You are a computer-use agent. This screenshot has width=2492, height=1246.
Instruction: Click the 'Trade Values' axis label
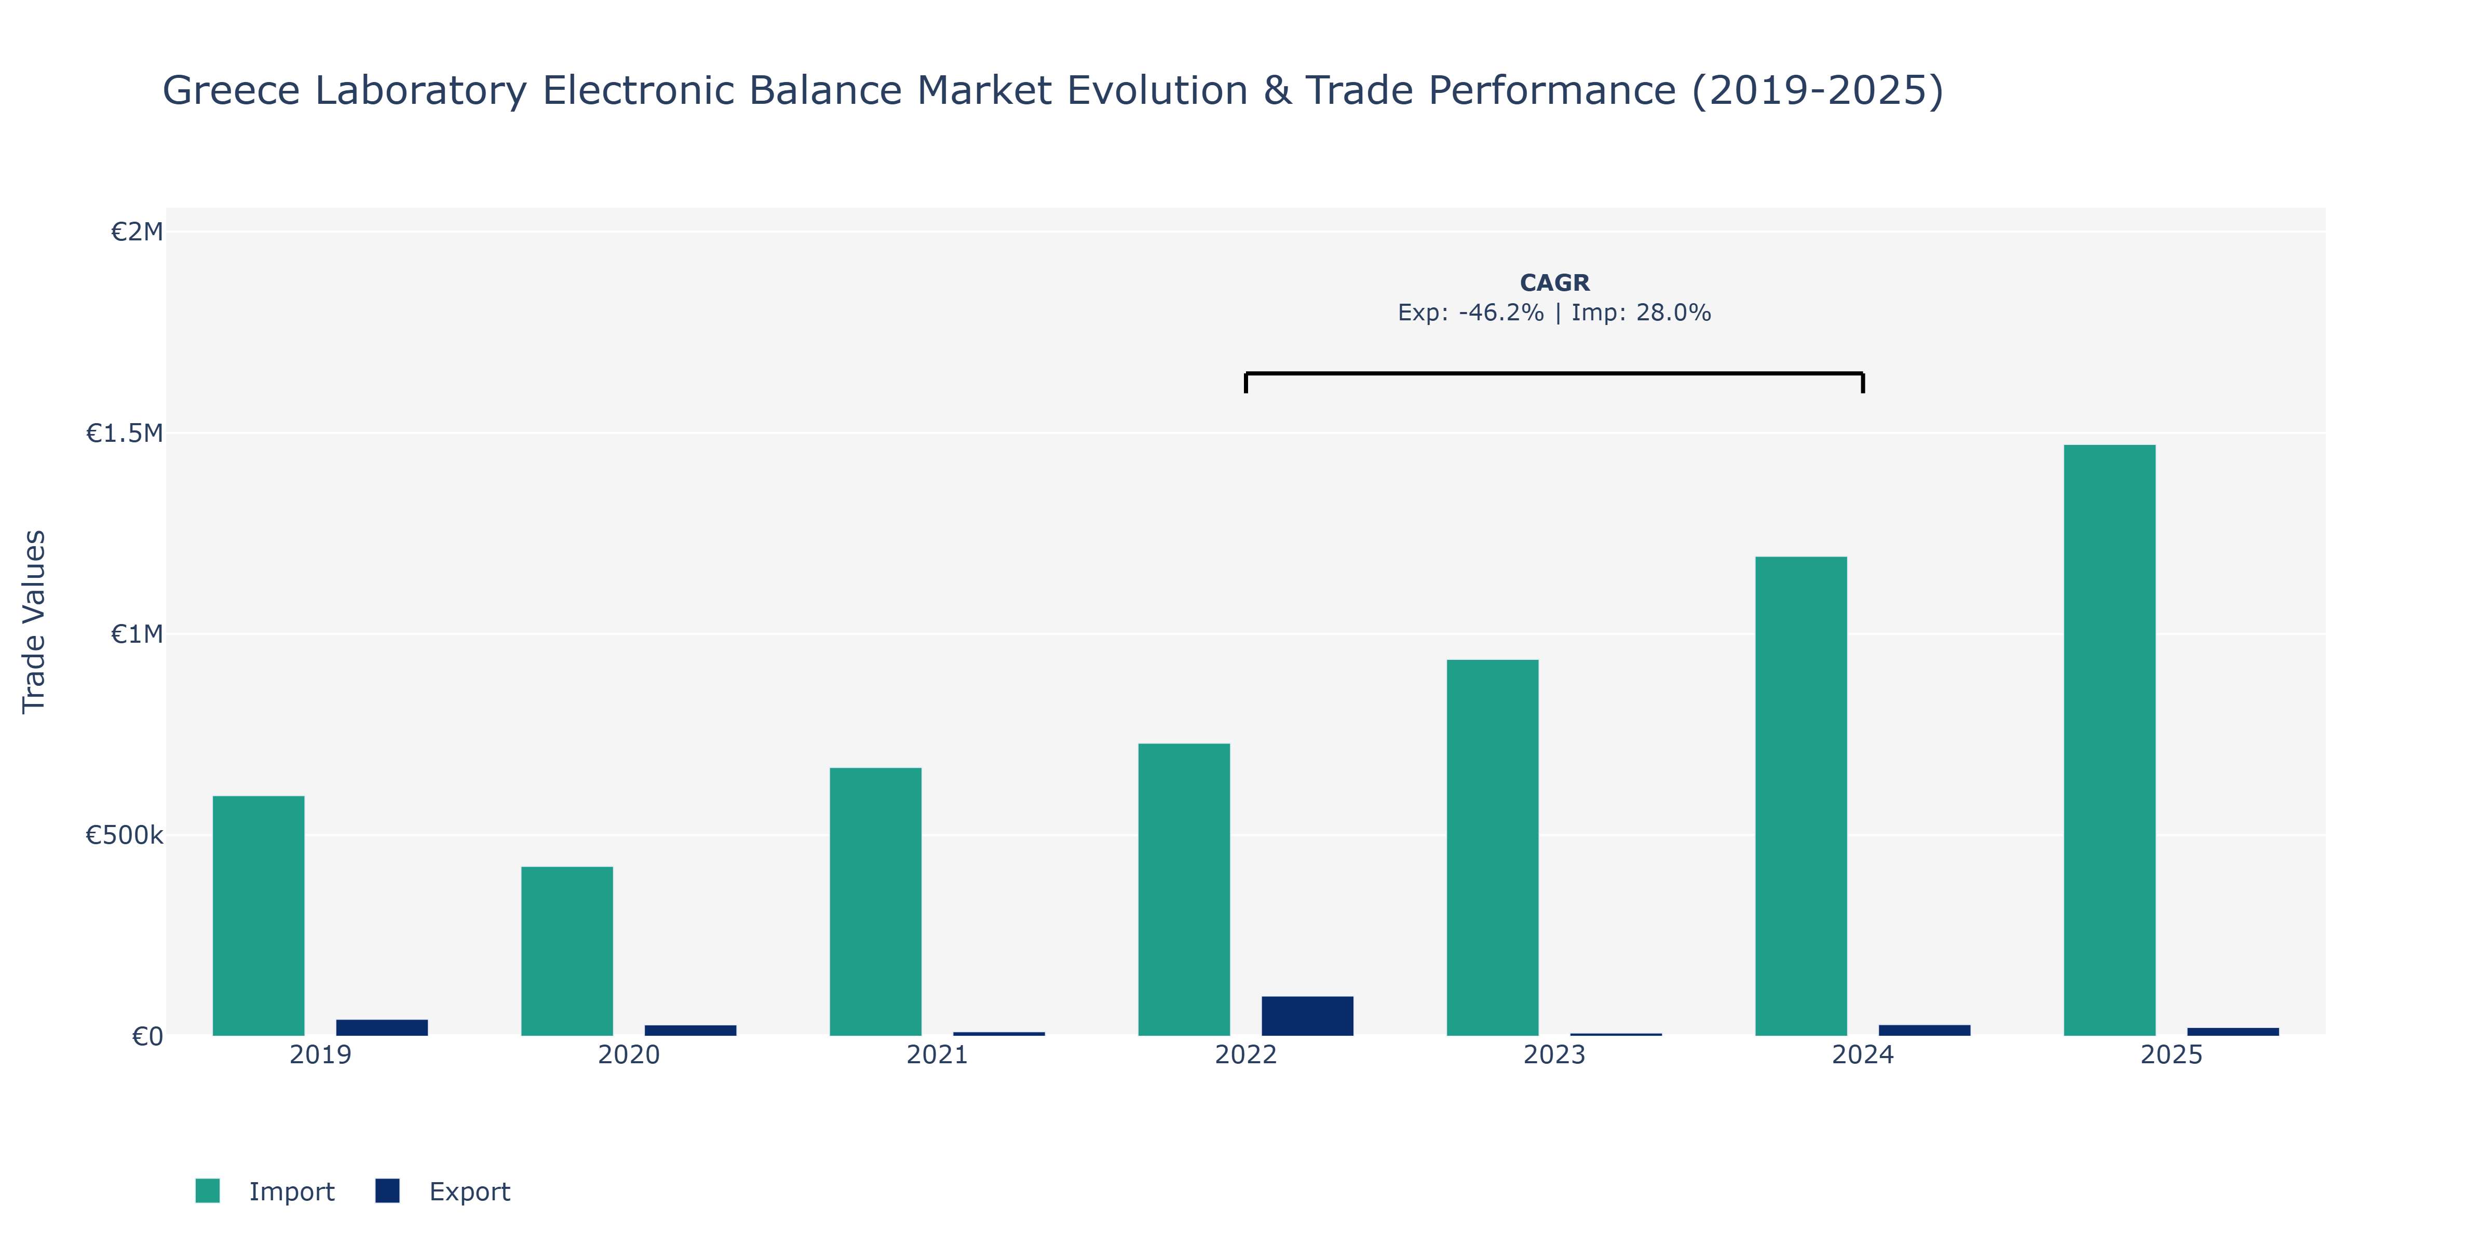34,621
